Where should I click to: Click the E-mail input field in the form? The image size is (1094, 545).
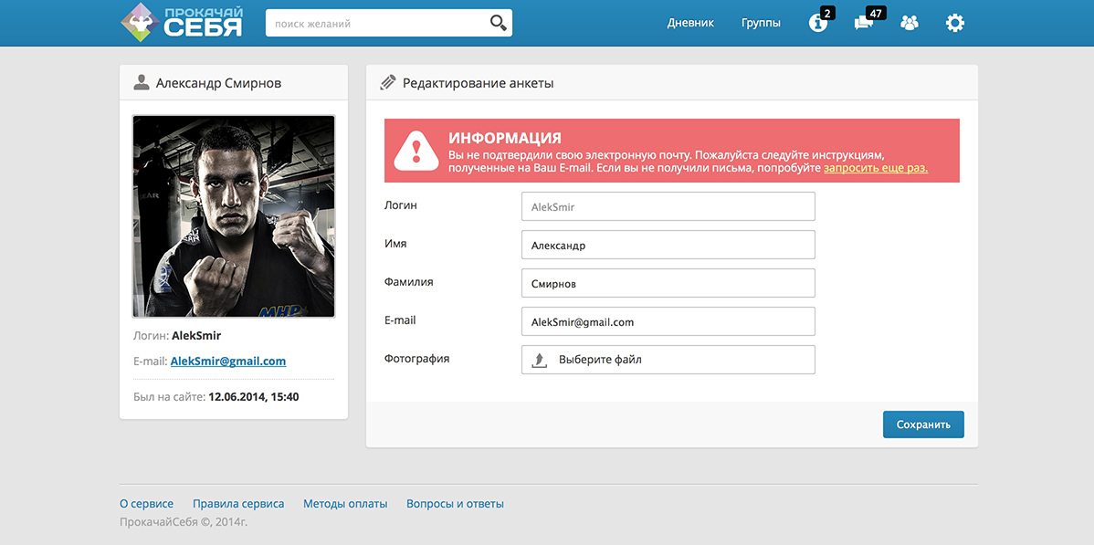[668, 321]
